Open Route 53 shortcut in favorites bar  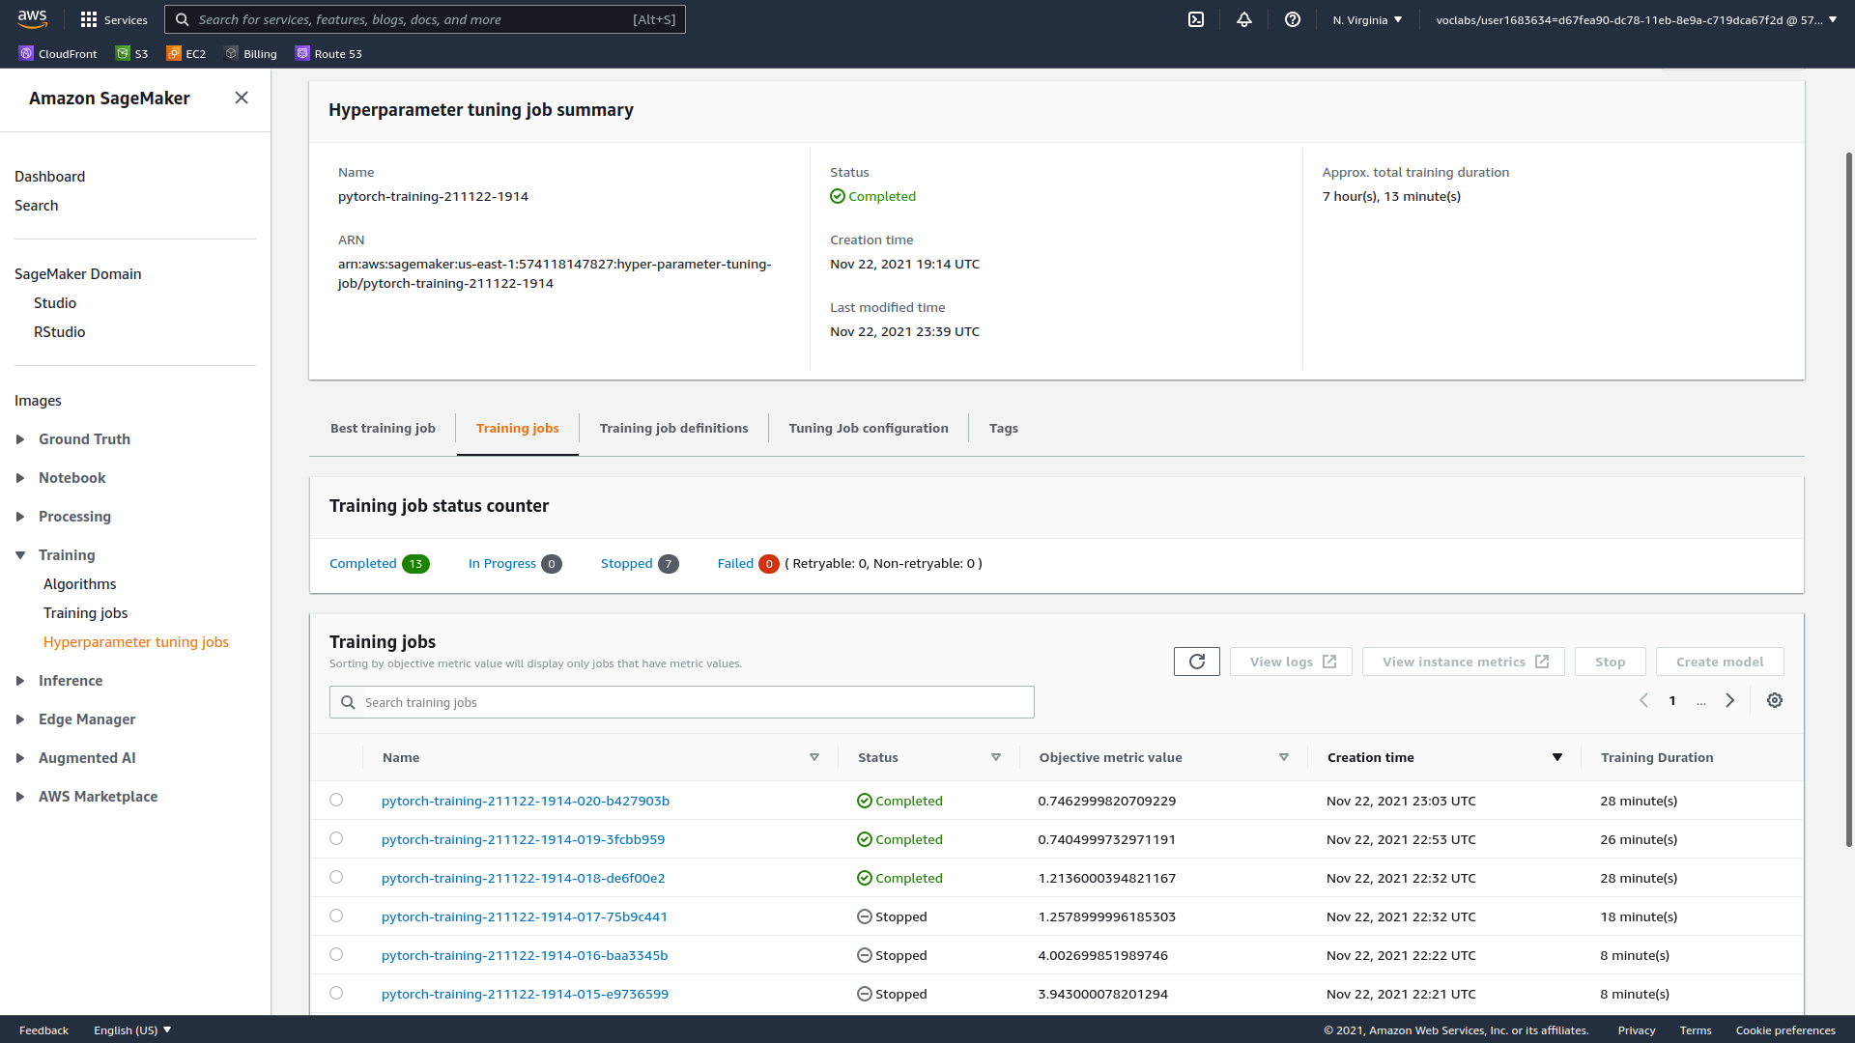pyautogui.click(x=328, y=54)
